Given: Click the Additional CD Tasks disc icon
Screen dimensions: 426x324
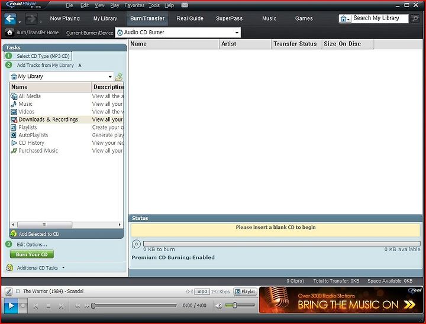Looking at the screenshot, I should [9, 267].
